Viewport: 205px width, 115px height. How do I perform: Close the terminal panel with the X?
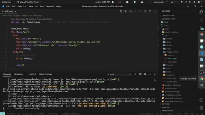tap(155, 74)
